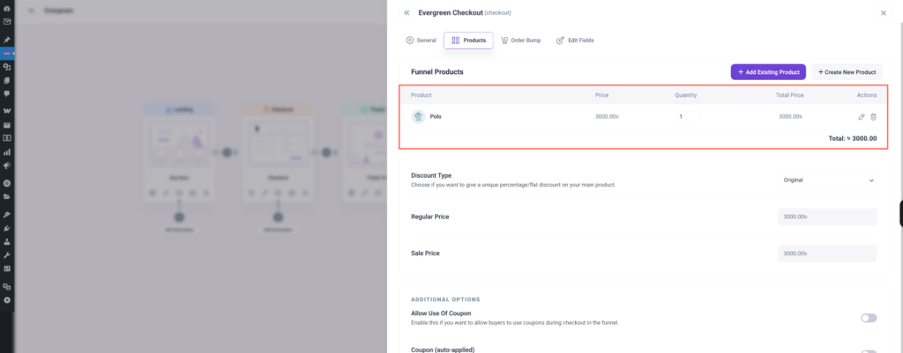Open the Users sidebar icon
Screen dimensions: 903x353
point(7,241)
